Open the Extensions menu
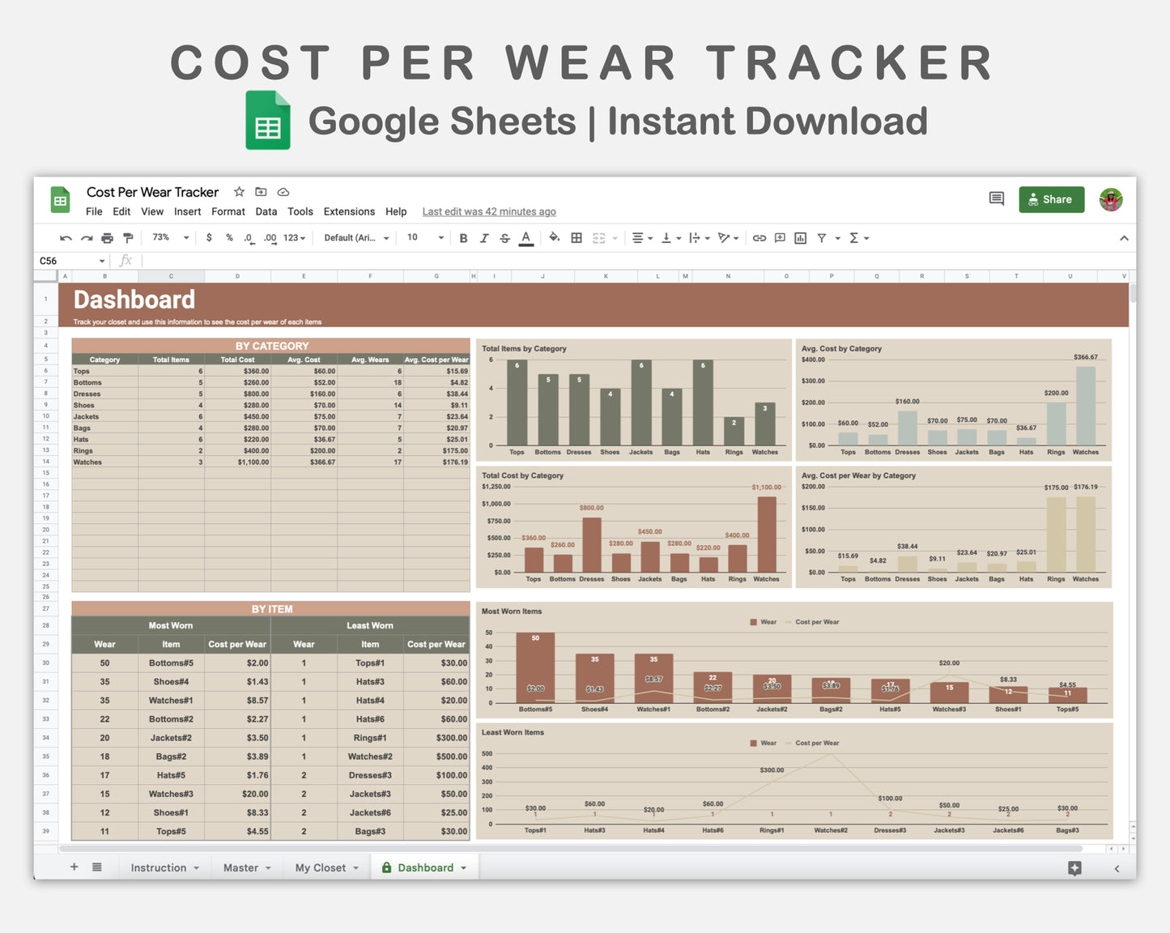The height and width of the screenshot is (933, 1170). click(349, 211)
